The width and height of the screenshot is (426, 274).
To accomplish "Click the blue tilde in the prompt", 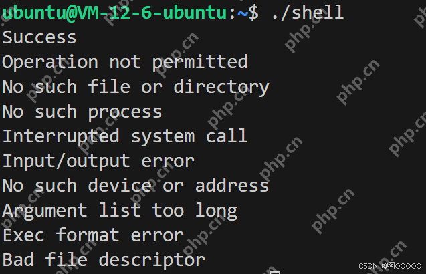I will click(x=243, y=13).
